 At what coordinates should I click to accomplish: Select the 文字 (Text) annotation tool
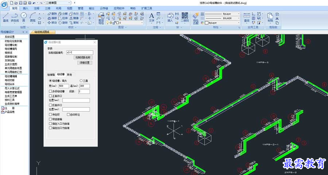point(152,17)
